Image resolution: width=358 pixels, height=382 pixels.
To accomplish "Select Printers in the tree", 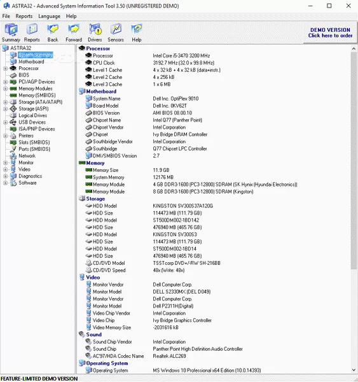I will [26, 136].
